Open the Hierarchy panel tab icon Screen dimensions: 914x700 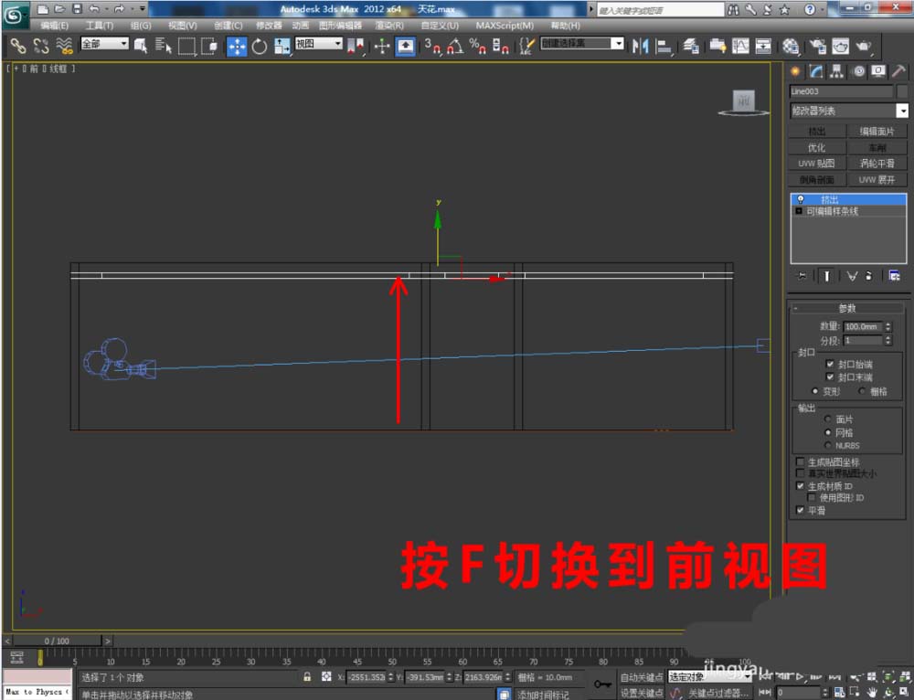836,71
